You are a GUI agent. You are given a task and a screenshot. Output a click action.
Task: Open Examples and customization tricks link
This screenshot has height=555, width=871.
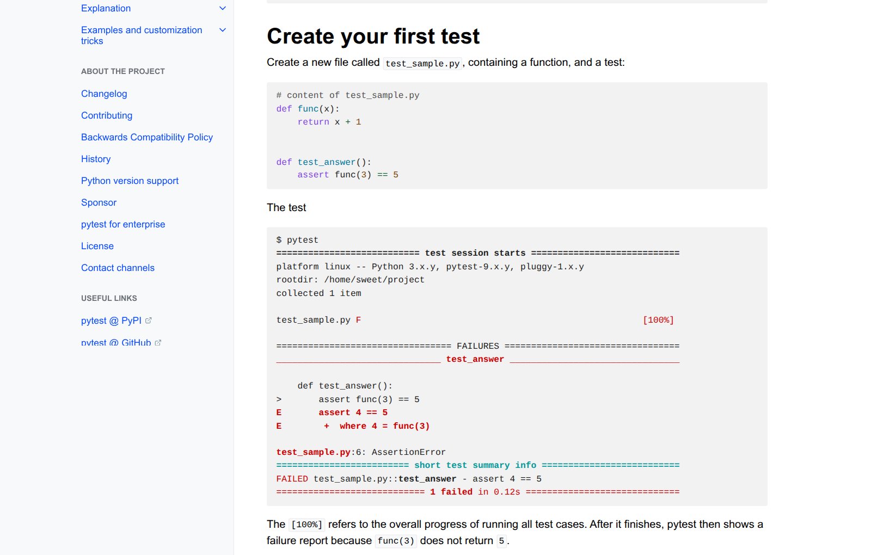tap(142, 35)
